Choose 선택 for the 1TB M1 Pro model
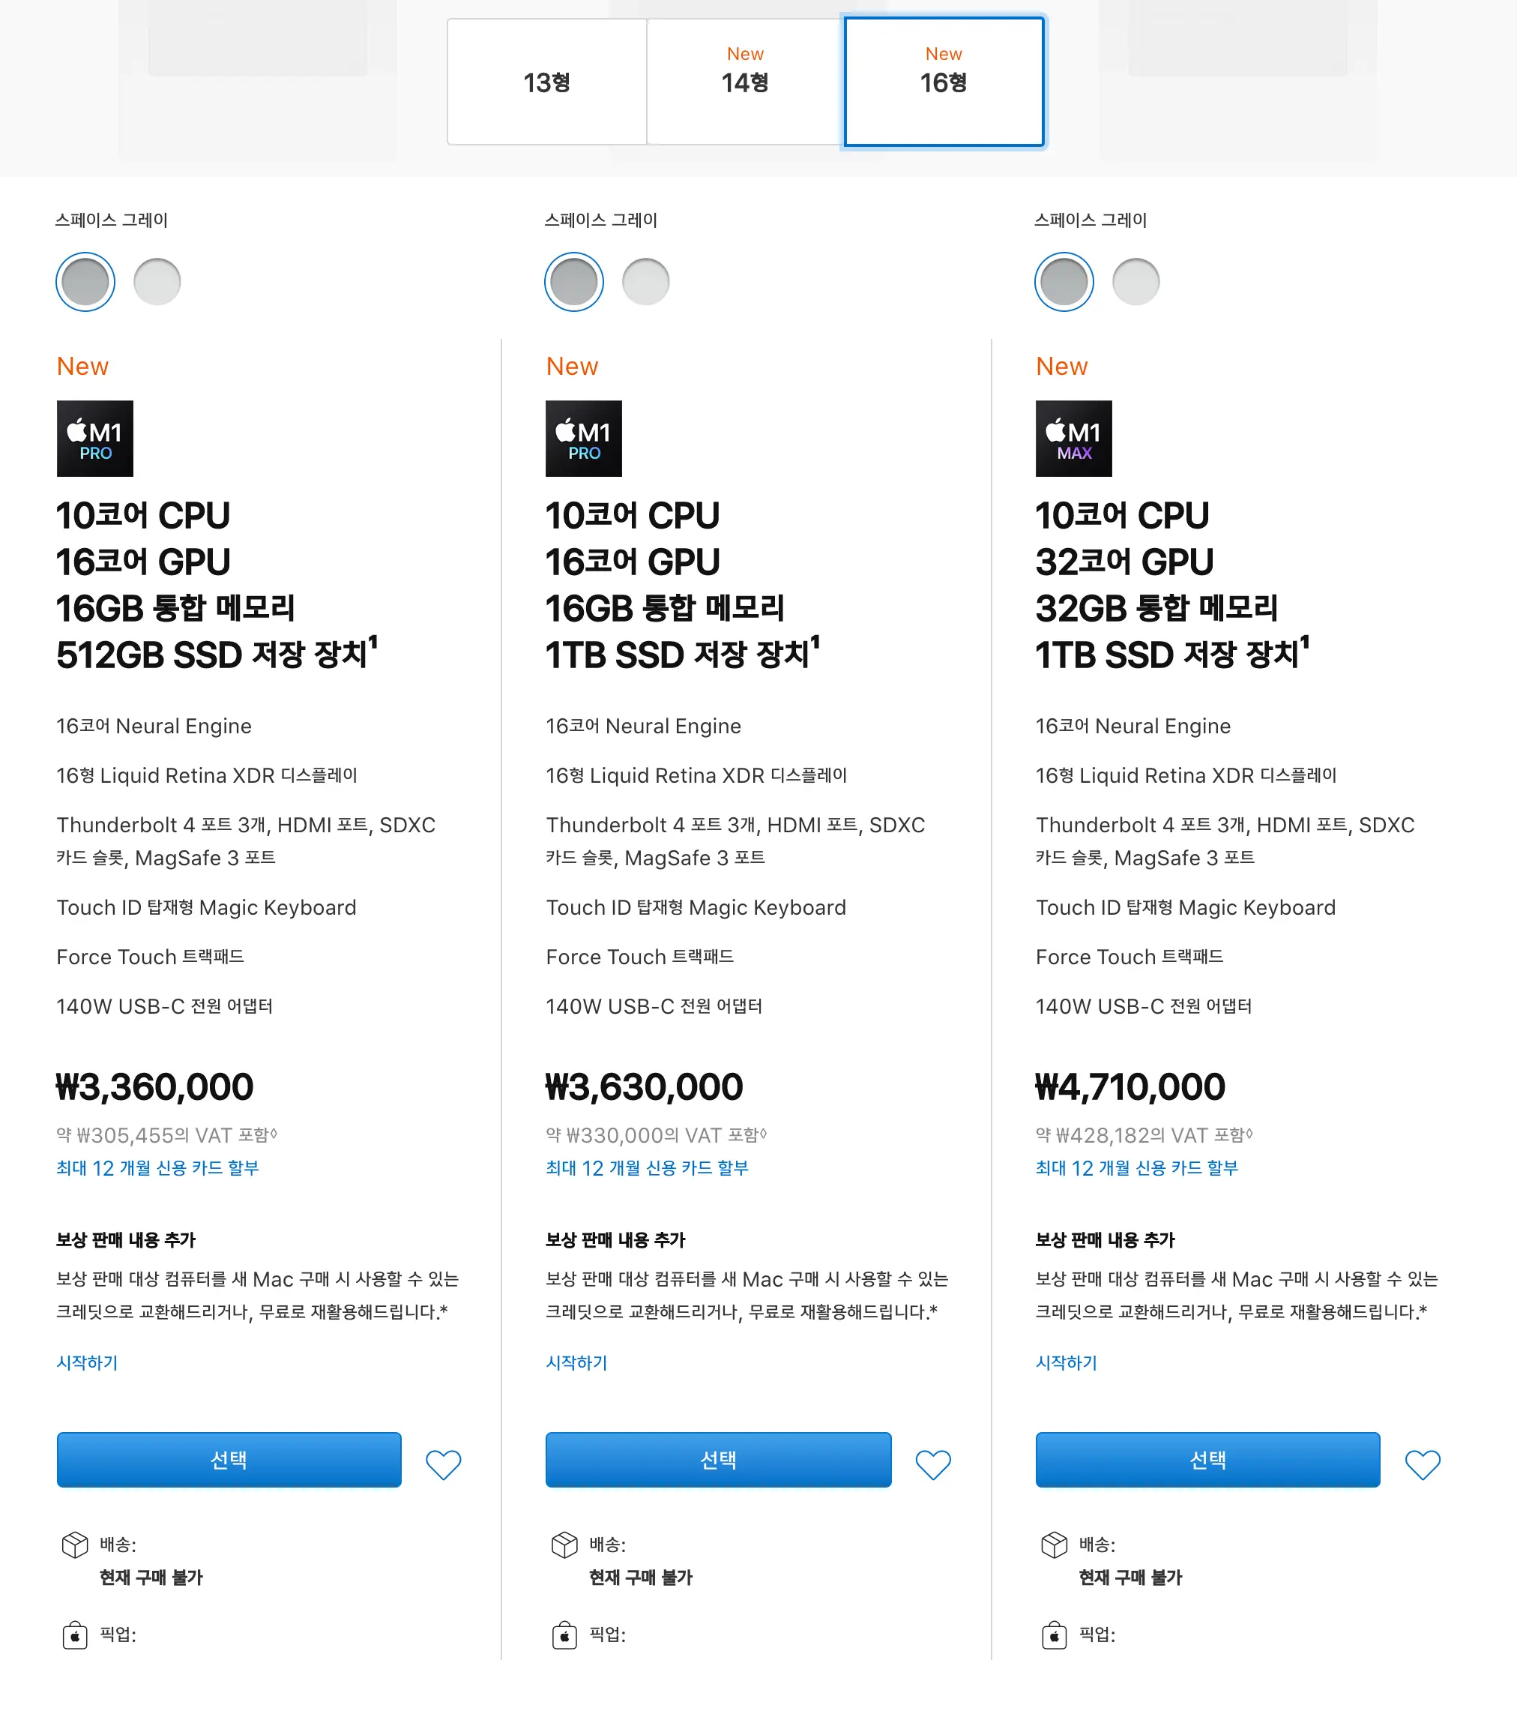The width and height of the screenshot is (1517, 1711). click(x=718, y=1460)
